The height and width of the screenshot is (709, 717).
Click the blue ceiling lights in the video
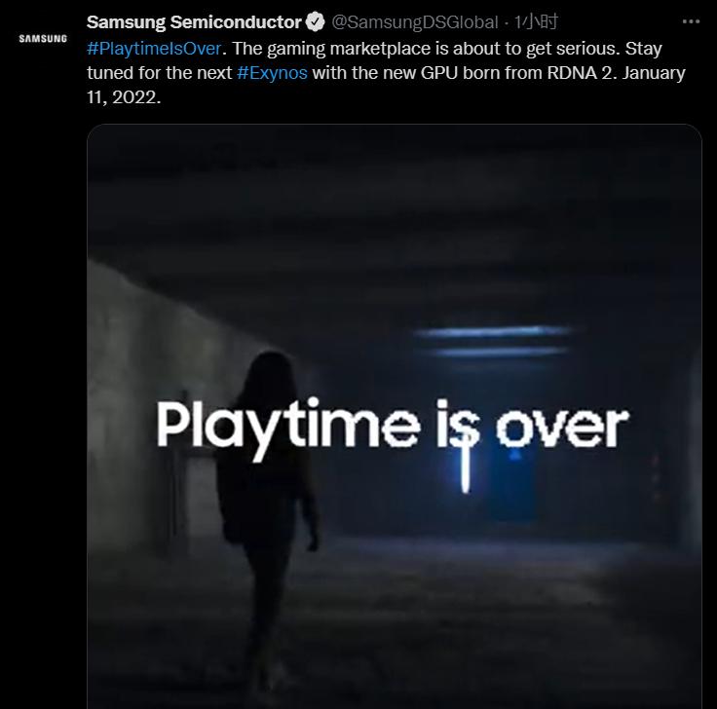pos(494,341)
